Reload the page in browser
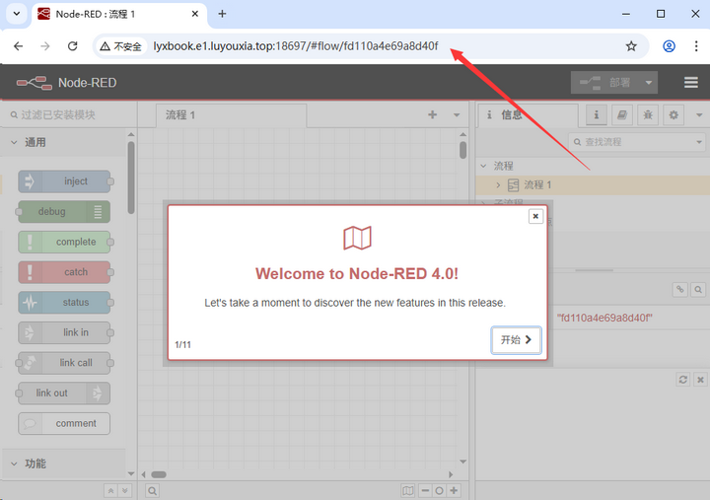 coord(72,46)
